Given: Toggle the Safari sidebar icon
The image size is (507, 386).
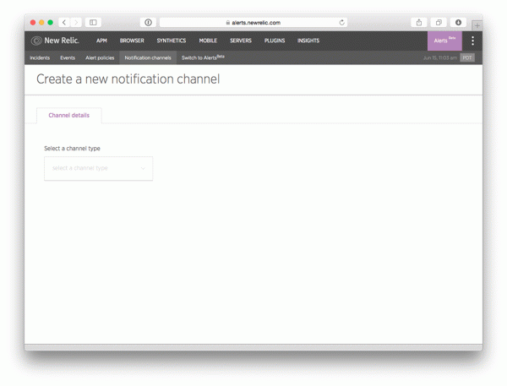Looking at the screenshot, I should (x=93, y=22).
